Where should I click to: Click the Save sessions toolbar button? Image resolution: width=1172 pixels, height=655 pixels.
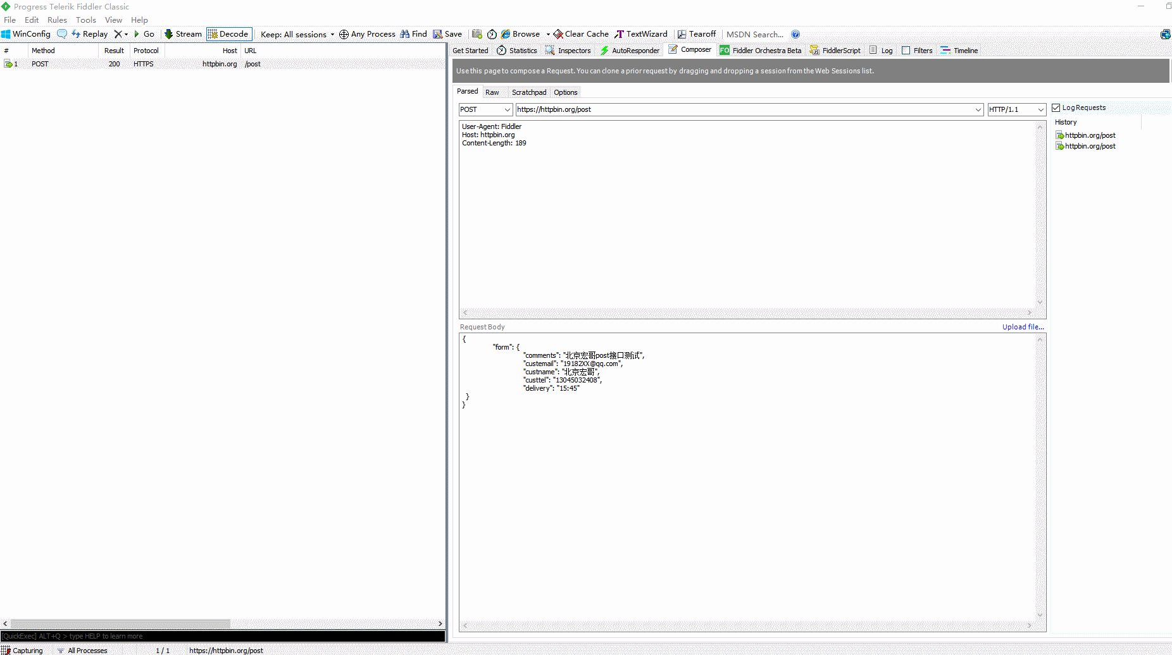click(x=447, y=34)
